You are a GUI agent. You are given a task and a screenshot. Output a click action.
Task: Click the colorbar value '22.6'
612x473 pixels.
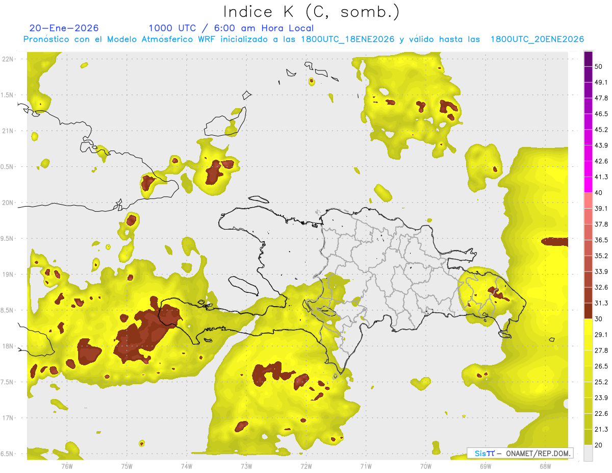coord(602,413)
